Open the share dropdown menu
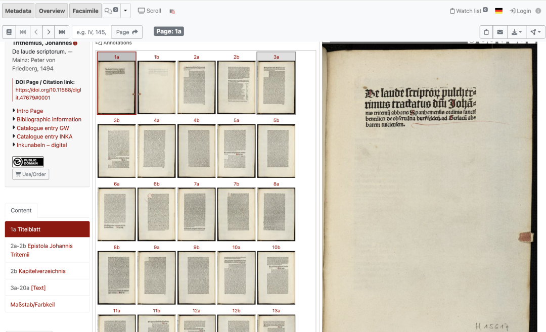546x332 pixels. 535,32
